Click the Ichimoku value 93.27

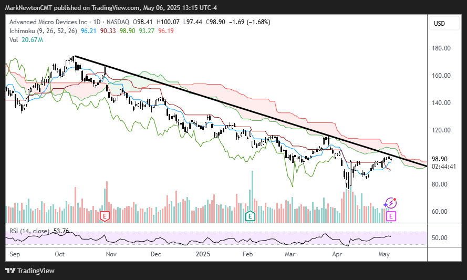[x=147, y=31]
